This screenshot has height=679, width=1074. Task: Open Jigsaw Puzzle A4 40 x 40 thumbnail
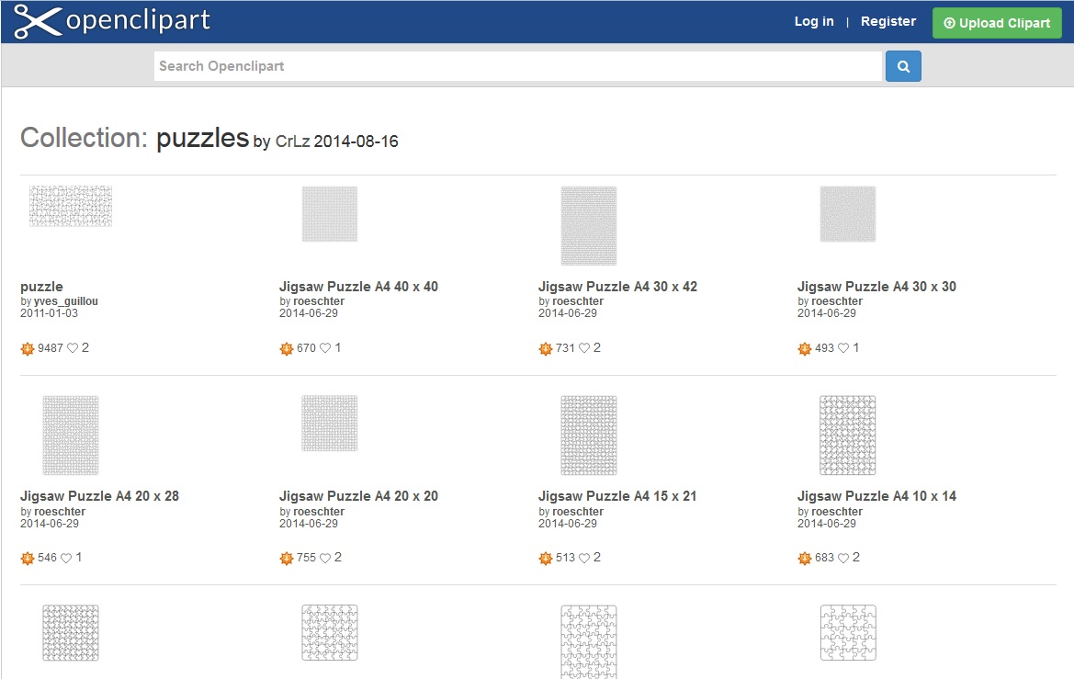(330, 214)
